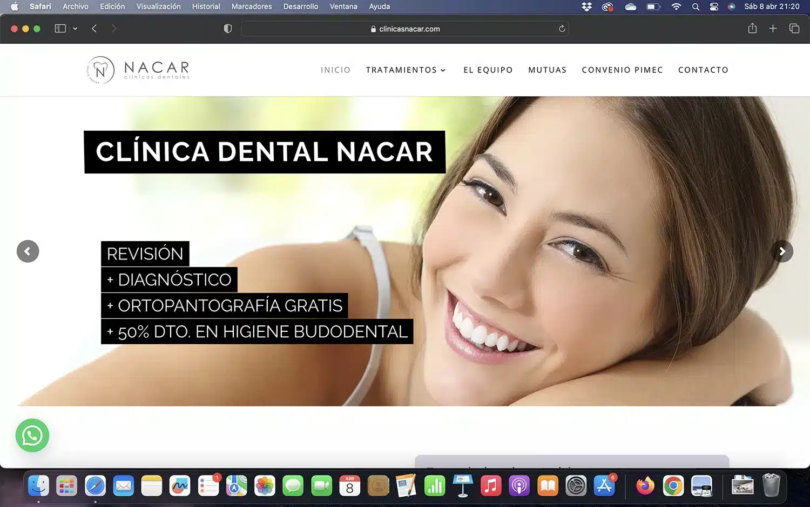810x507 pixels.
Task: Go to previous slide with left arrow
Action: pos(28,251)
